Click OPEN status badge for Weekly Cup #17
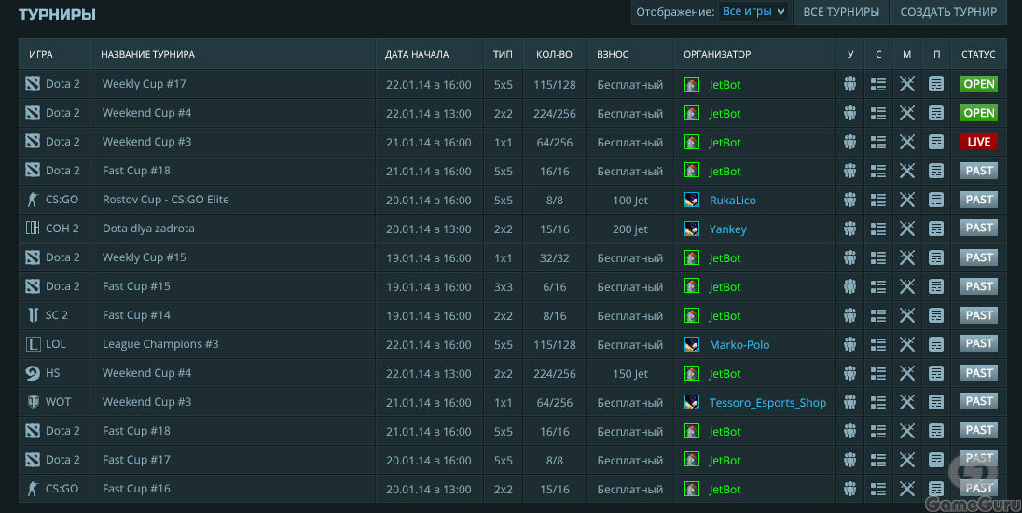The image size is (1022, 513). (978, 84)
